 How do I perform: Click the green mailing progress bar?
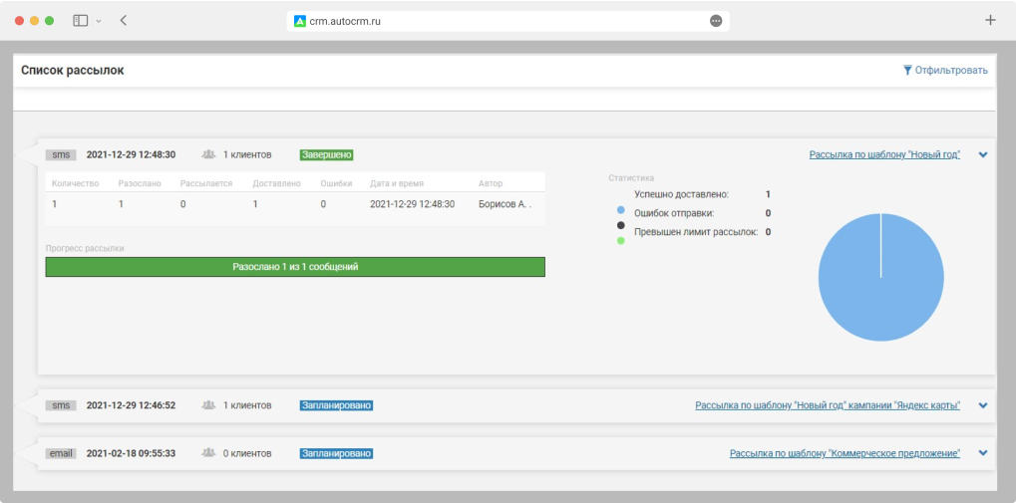pyautogui.click(x=295, y=267)
